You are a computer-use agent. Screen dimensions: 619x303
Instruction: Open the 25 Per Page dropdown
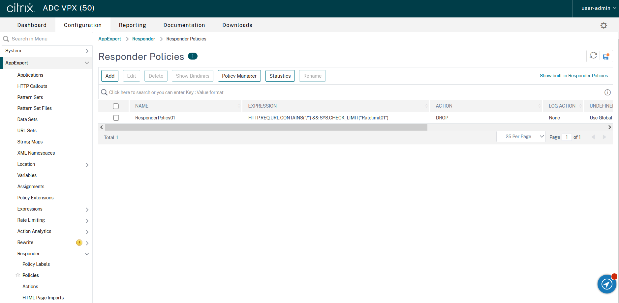[x=521, y=137]
